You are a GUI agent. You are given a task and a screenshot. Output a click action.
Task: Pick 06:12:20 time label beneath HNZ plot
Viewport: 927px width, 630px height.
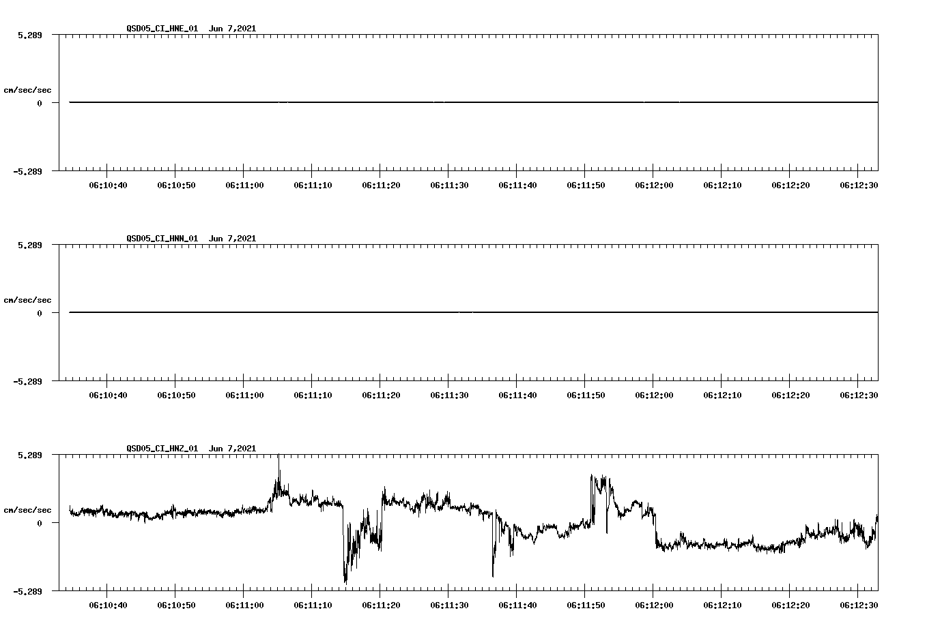click(x=790, y=605)
